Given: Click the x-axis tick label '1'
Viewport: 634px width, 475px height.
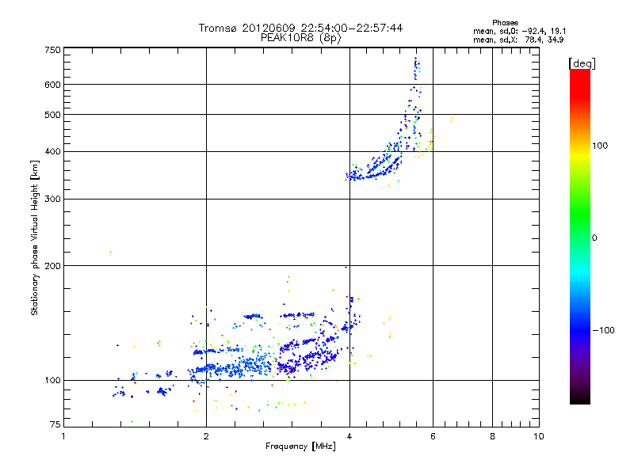Looking at the screenshot, I should (x=63, y=436).
